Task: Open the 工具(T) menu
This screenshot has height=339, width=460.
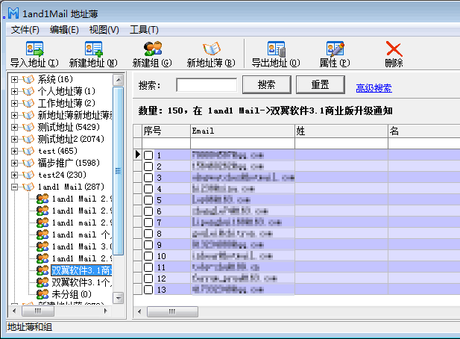Action: click(144, 29)
